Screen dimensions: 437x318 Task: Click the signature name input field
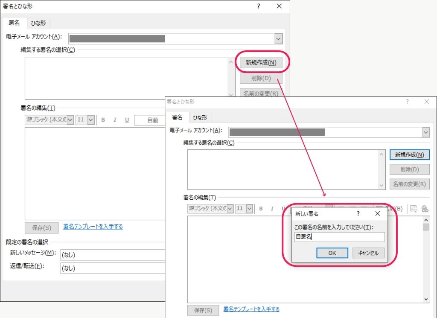click(x=339, y=237)
